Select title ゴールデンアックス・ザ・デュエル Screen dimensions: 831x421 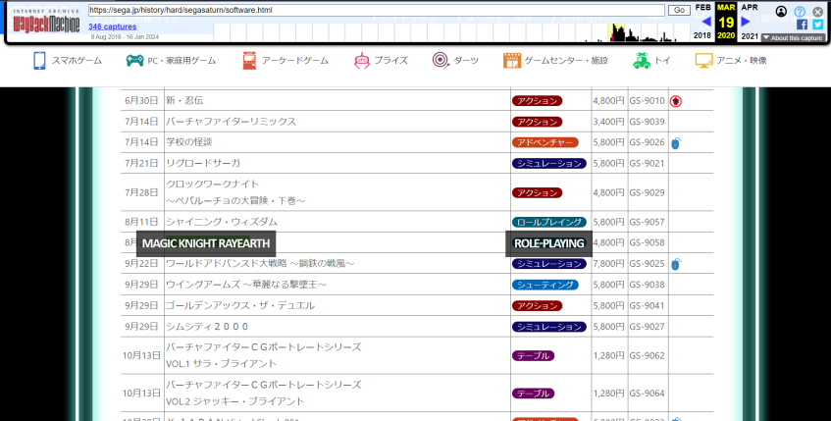[240, 305]
